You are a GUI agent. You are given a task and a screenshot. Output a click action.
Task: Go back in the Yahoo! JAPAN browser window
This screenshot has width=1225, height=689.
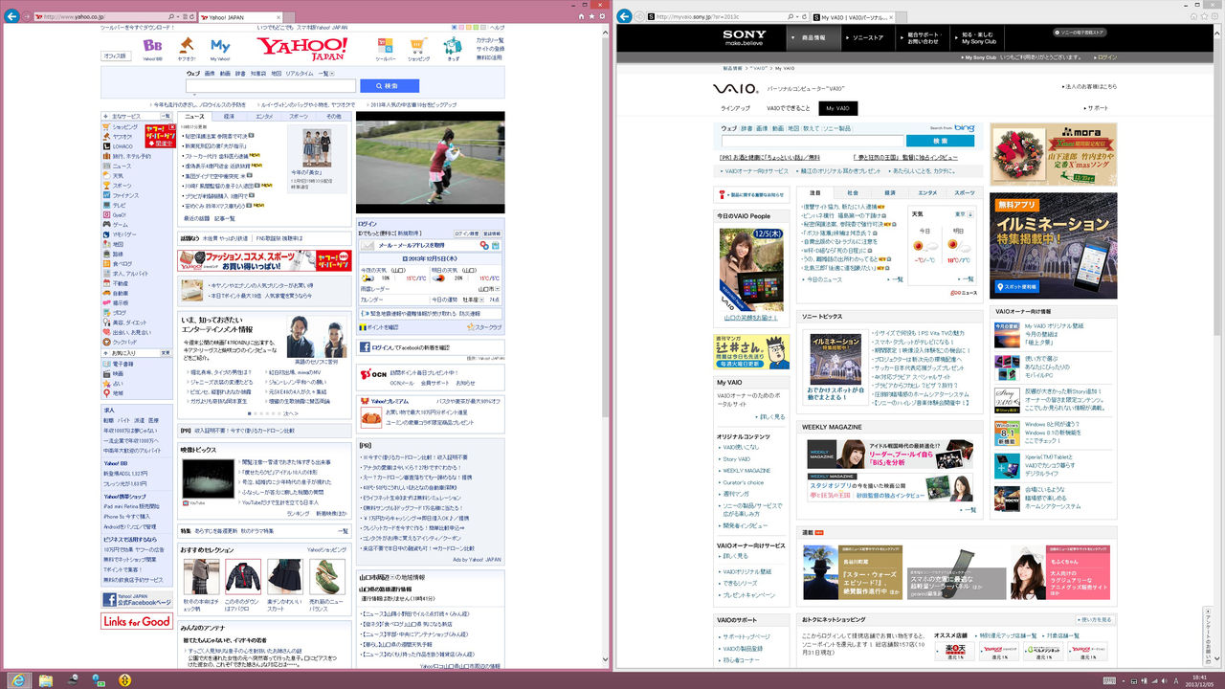pyautogui.click(x=12, y=16)
